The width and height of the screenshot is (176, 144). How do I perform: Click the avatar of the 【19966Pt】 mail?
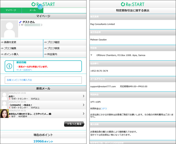(4, 104)
